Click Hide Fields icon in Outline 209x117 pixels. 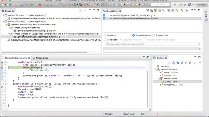pyautogui.click(x=178, y=63)
